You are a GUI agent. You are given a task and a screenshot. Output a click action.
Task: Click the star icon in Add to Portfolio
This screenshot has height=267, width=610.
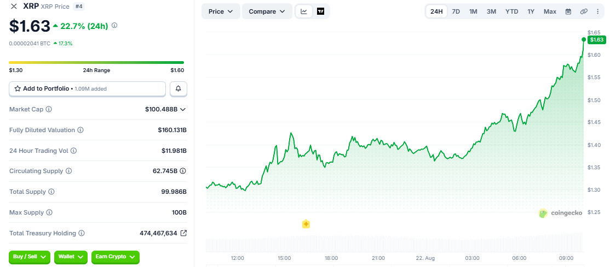click(x=18, y=88)
